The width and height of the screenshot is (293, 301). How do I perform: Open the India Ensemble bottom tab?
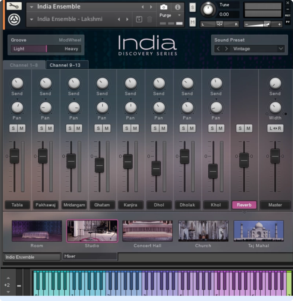pyautogui.click(x=32, y=257)
